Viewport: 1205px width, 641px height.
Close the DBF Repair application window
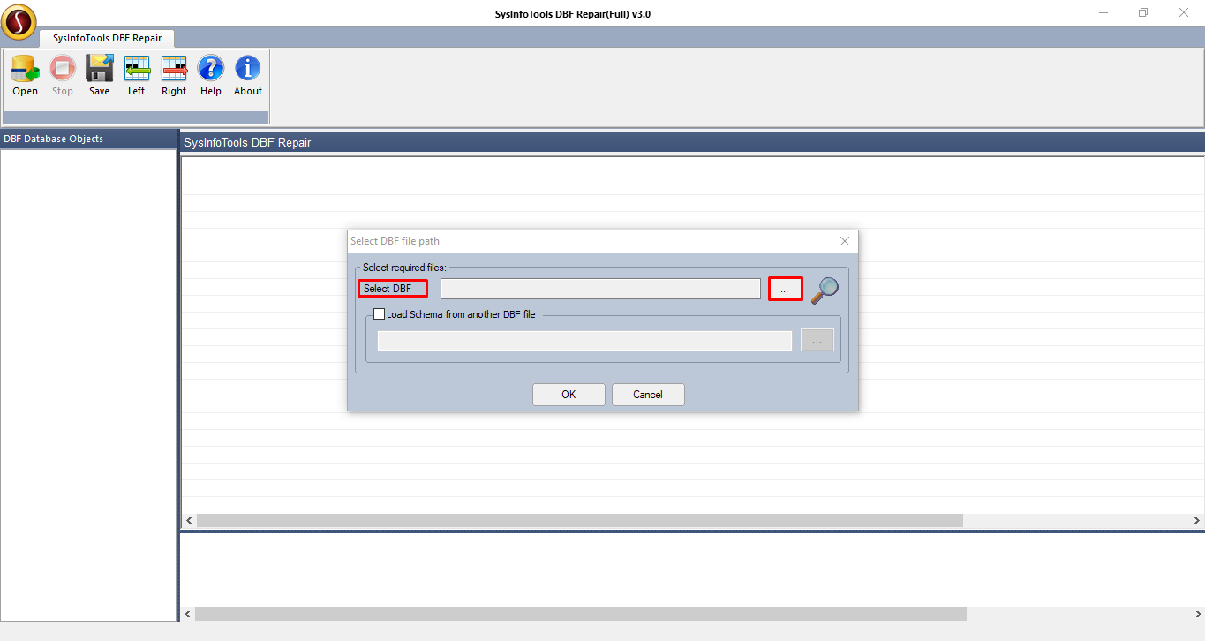[x=1184, y=12]
